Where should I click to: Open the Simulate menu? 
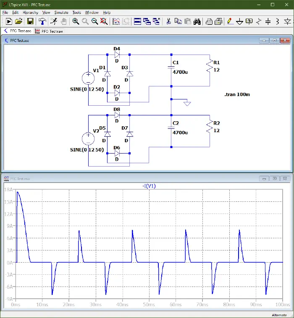[x=61, y=13]
